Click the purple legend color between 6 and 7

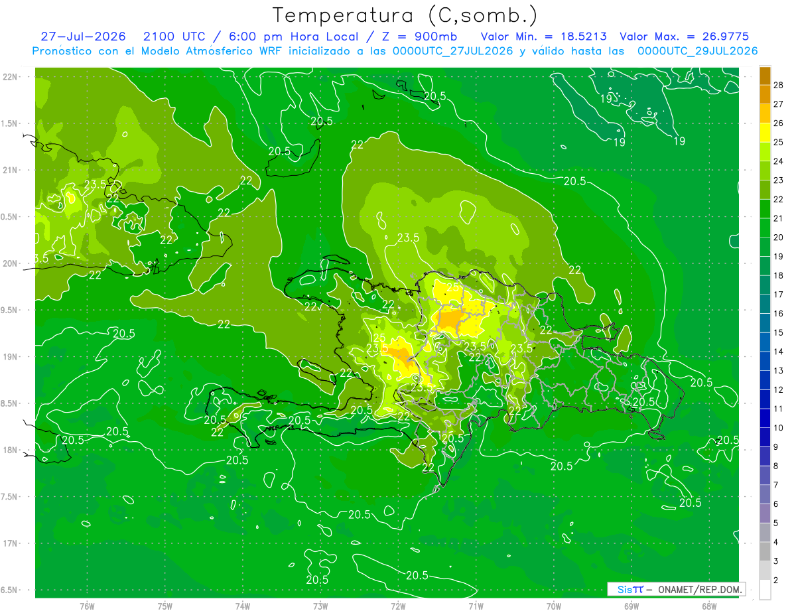[x=765, y=495]
